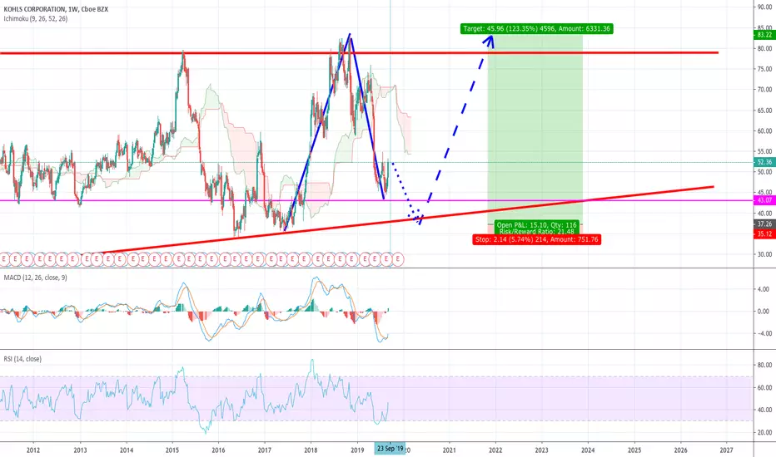Viewport: 776px width, 457px height.
Task: Click the 2026 year label on time axis
Action: coord(680,450)
